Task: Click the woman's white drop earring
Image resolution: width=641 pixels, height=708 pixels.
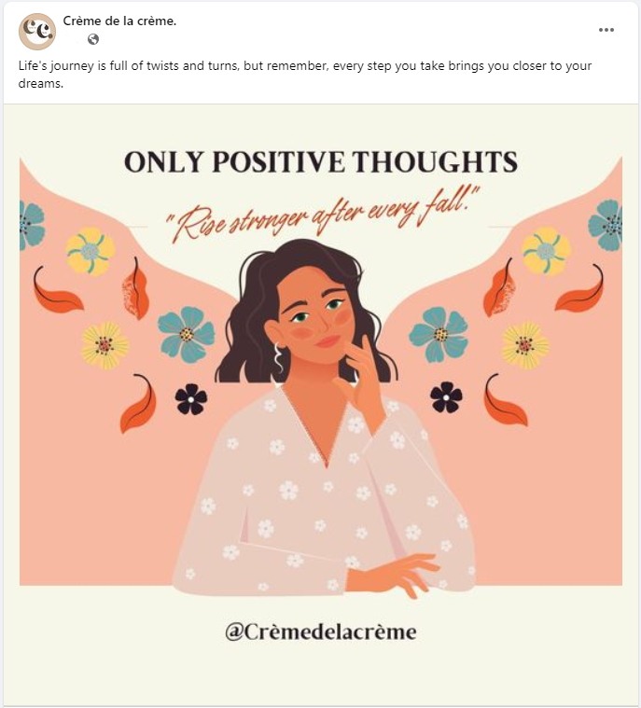Action: pos(278,359)
